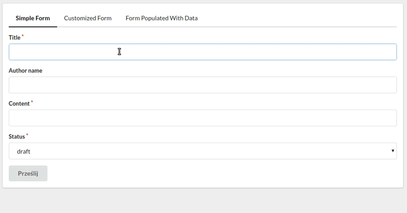Click the Author name label text
The width and height of the screenshot is (407, 213).
click(x=25, y=70)
